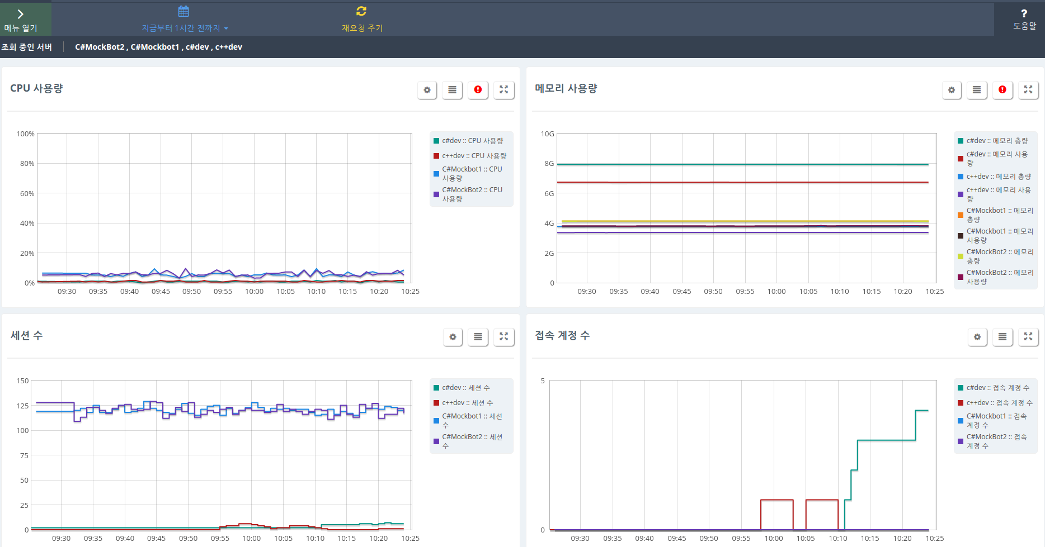Open the menu with the arrow icon
Image resolution: width=1045 pixels, height=547 pixels.
click(x=21, y=14)
